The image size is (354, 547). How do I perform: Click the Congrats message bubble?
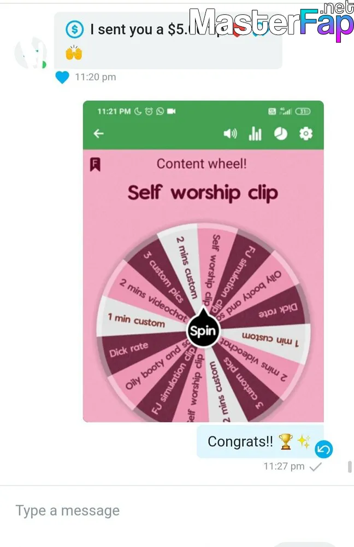coord(260,441)
